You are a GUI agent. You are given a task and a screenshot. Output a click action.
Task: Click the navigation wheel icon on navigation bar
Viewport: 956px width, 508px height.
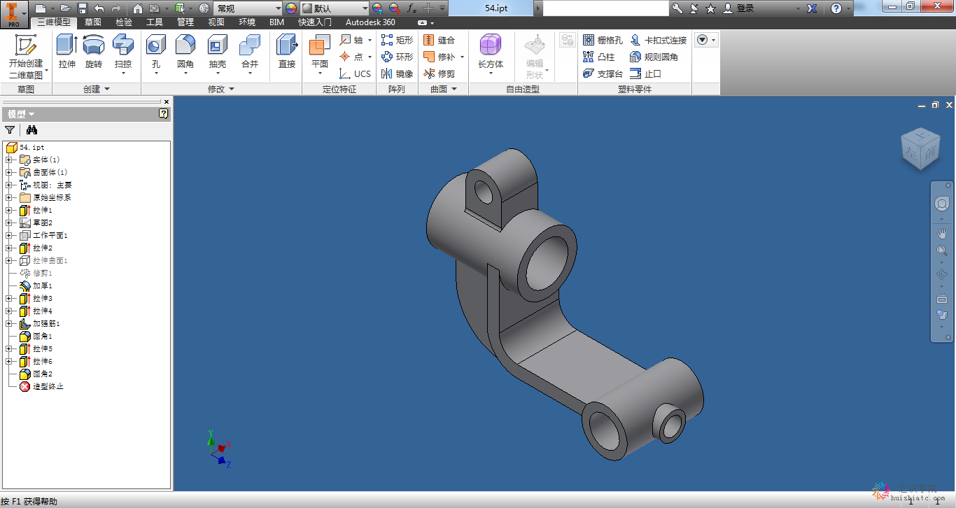pos(942,204)
